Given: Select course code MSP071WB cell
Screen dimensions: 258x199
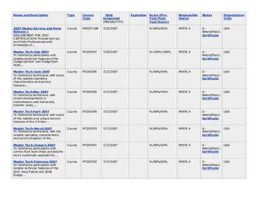Looking at the screenshot, I should coord(90,28).
